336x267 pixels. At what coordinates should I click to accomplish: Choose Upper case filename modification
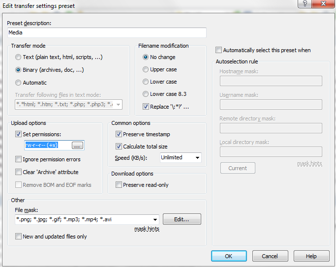pos(146,69)
